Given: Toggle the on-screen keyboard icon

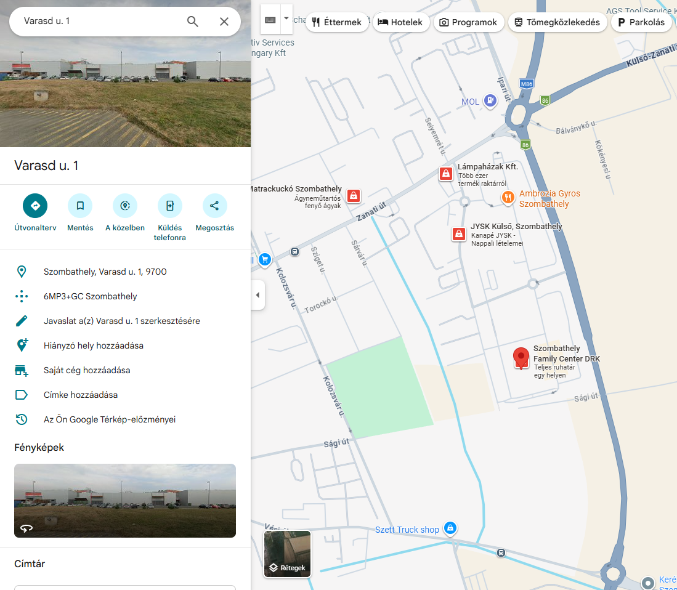Looking at the screenshot, I should [x=270, y=20].
